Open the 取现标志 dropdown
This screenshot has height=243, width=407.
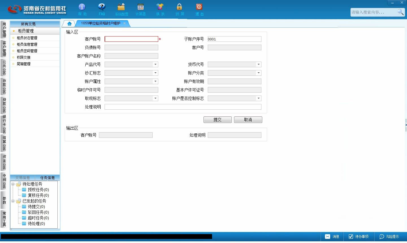pyautogui.click(x=155, y=98)
